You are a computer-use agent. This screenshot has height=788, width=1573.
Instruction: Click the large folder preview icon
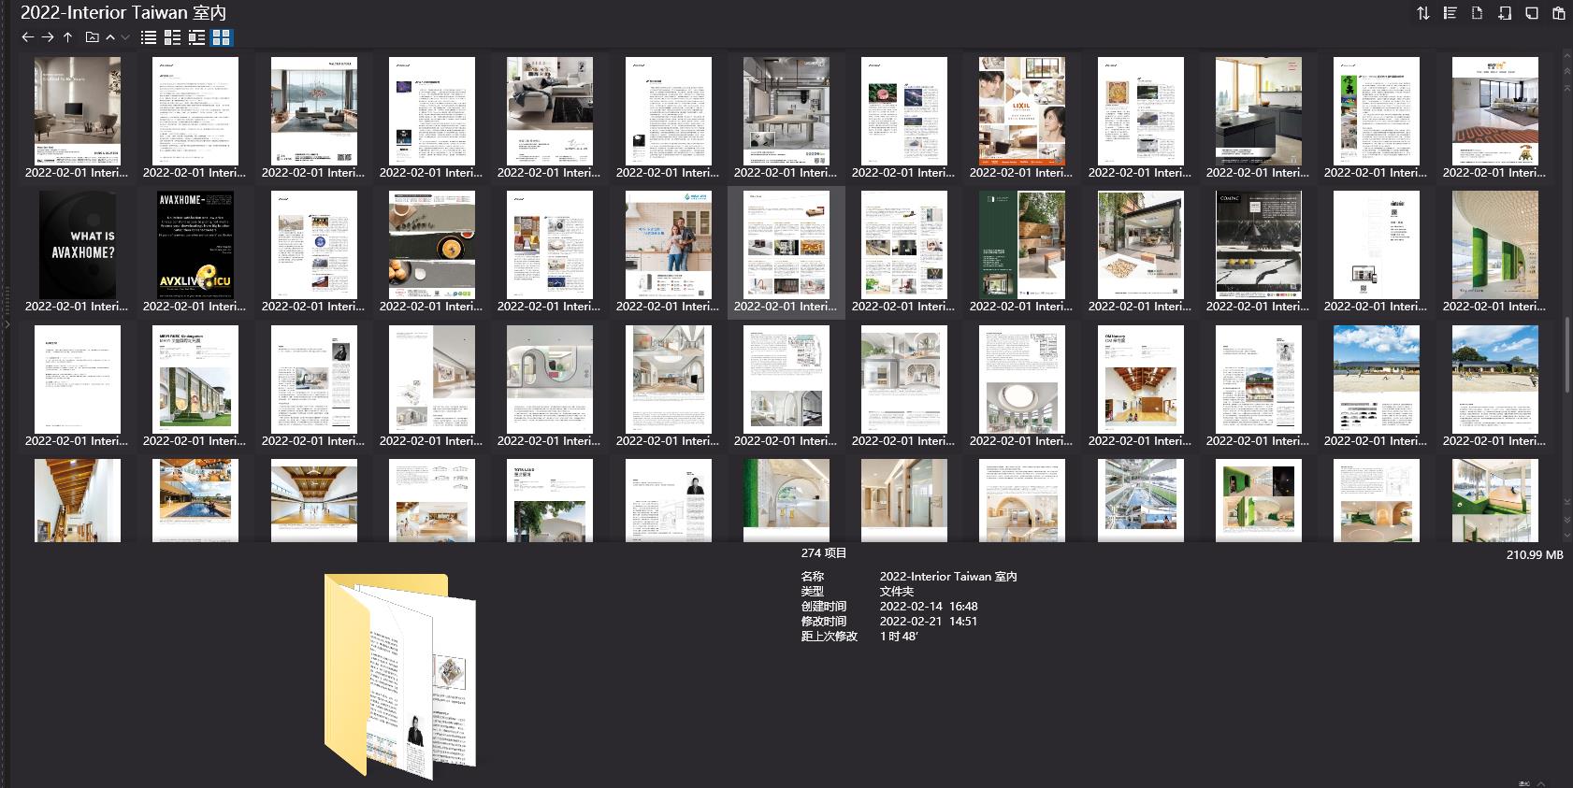(x=400, y=675)
